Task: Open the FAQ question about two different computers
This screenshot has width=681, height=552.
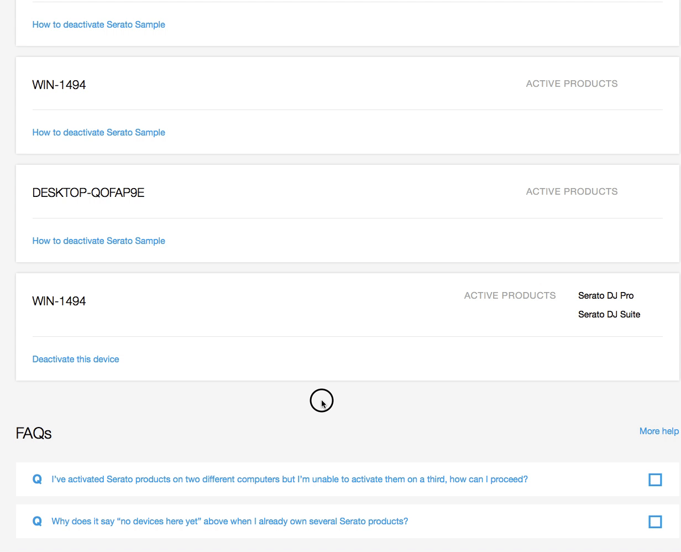Action: coord(290,479)
